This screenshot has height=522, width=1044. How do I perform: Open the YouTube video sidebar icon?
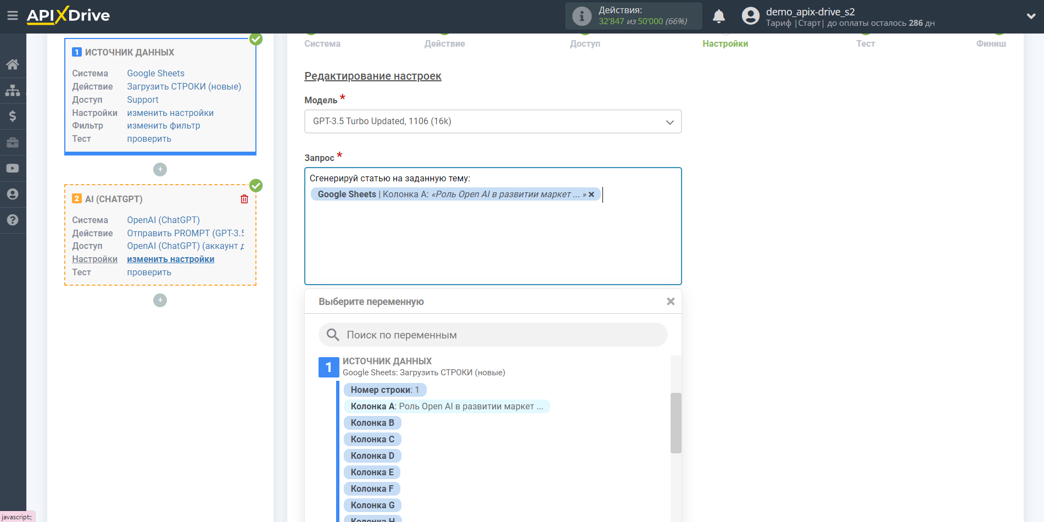point(13,168)
